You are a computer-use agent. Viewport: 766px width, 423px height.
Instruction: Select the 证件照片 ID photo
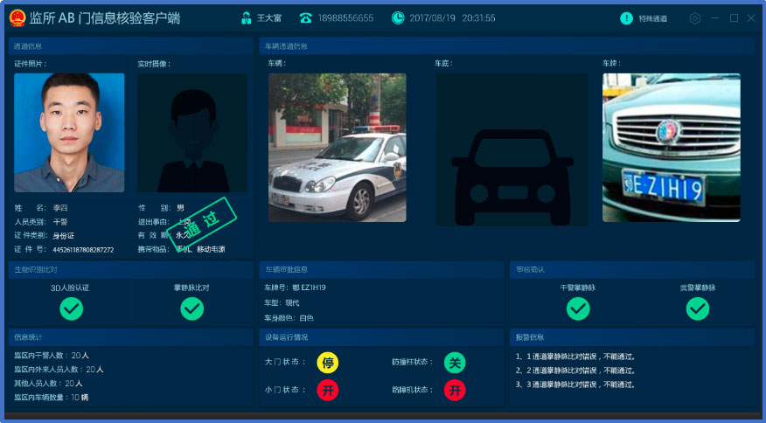69,133
